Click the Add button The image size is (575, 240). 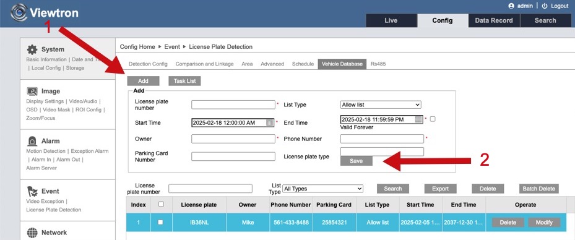[144, 81]
